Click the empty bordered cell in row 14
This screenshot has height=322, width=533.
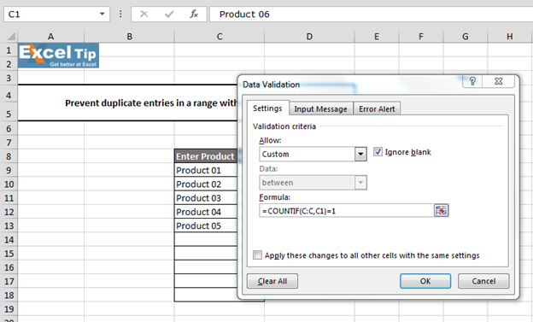[206, 240]
